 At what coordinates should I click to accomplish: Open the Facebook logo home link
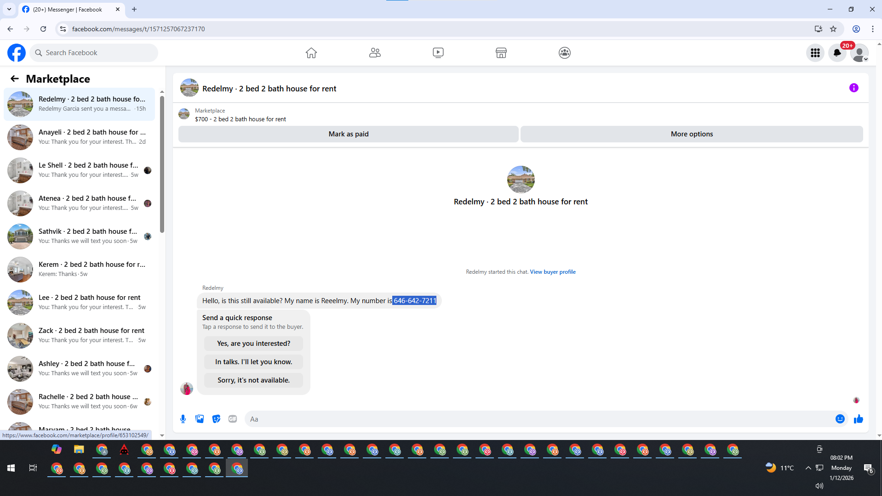pos(17,53)
